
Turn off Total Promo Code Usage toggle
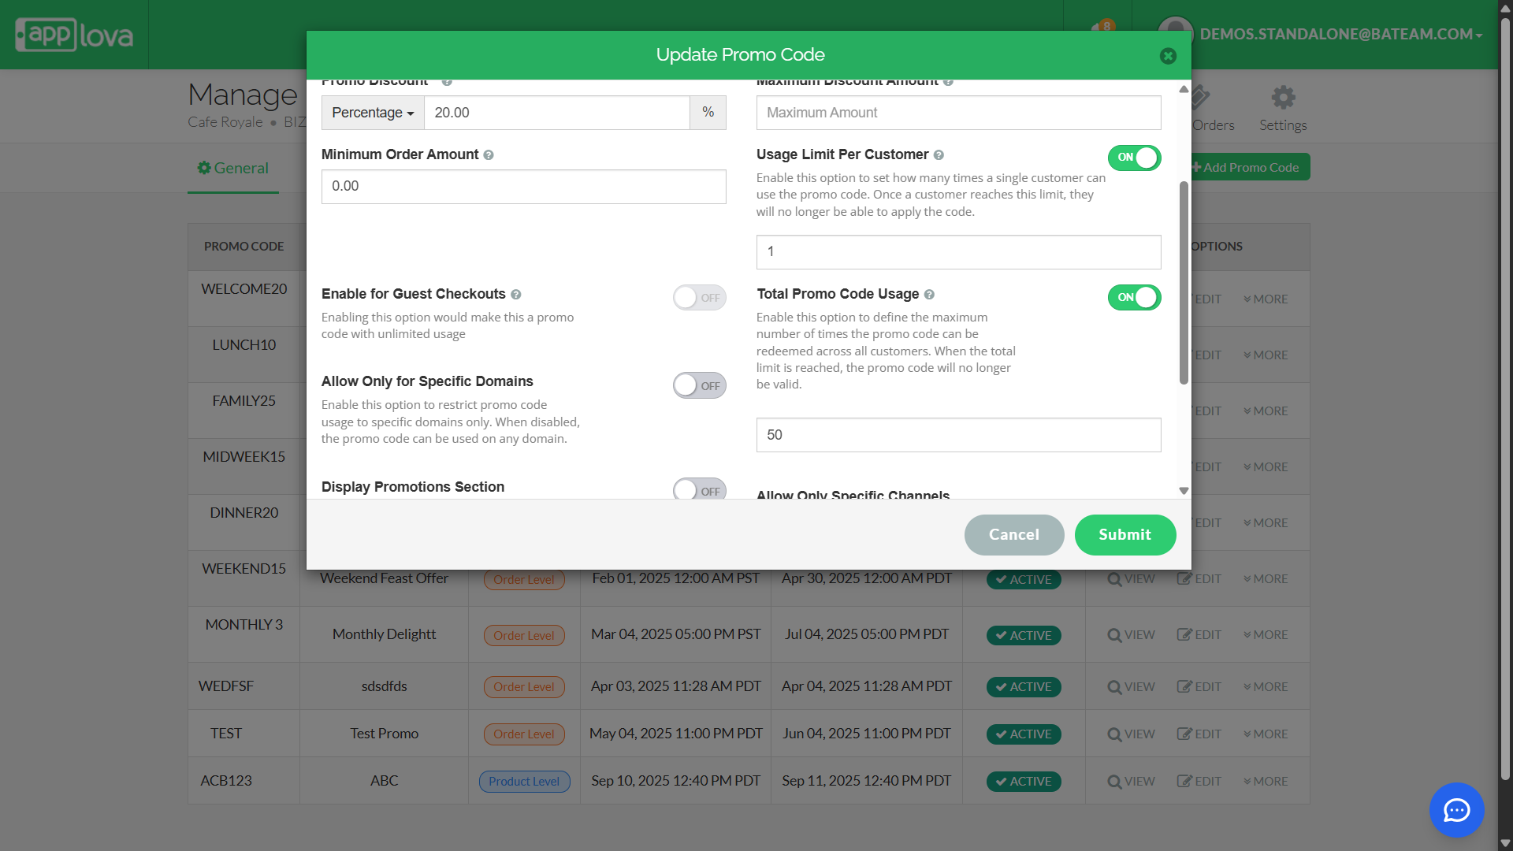(1134, 298)
